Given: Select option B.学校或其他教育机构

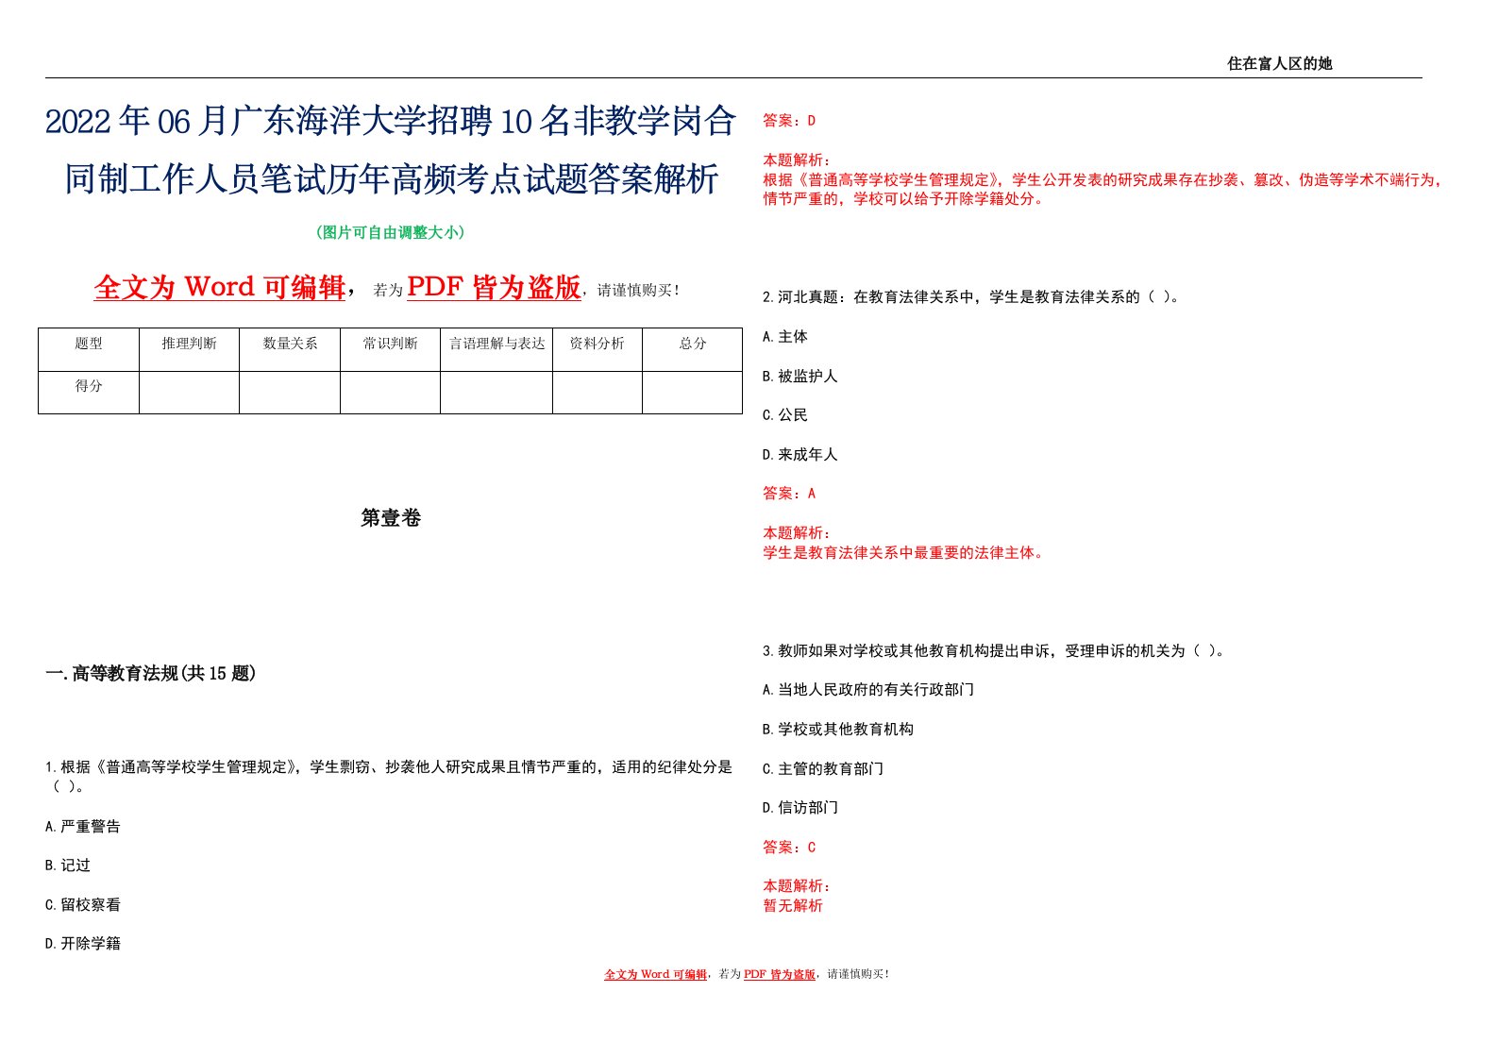Looking at the screenshot, I should 838,730.
